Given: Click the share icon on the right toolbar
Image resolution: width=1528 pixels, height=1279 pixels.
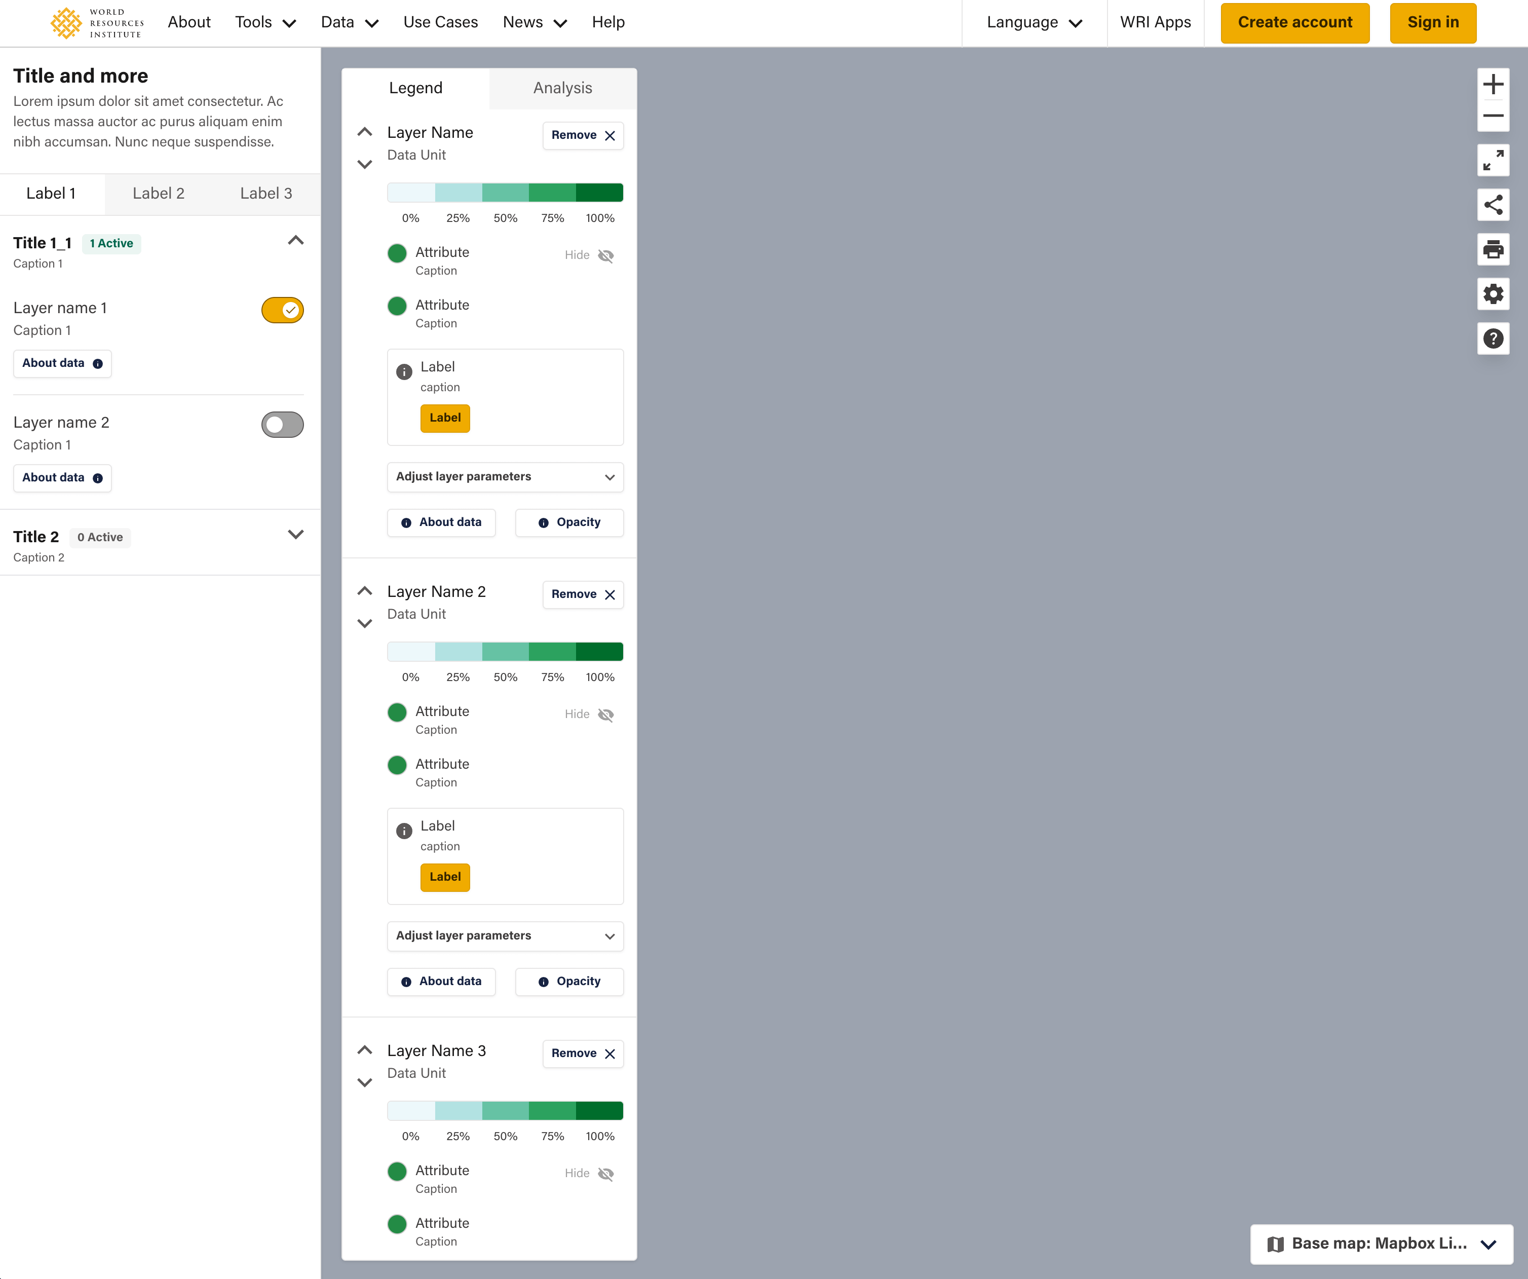Looking at the screenshot, I should point(1494,205).
